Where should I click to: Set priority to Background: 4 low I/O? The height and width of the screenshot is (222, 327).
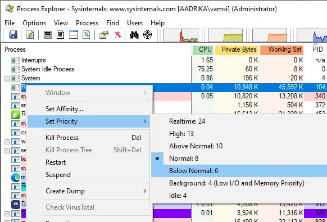(239, 183)
